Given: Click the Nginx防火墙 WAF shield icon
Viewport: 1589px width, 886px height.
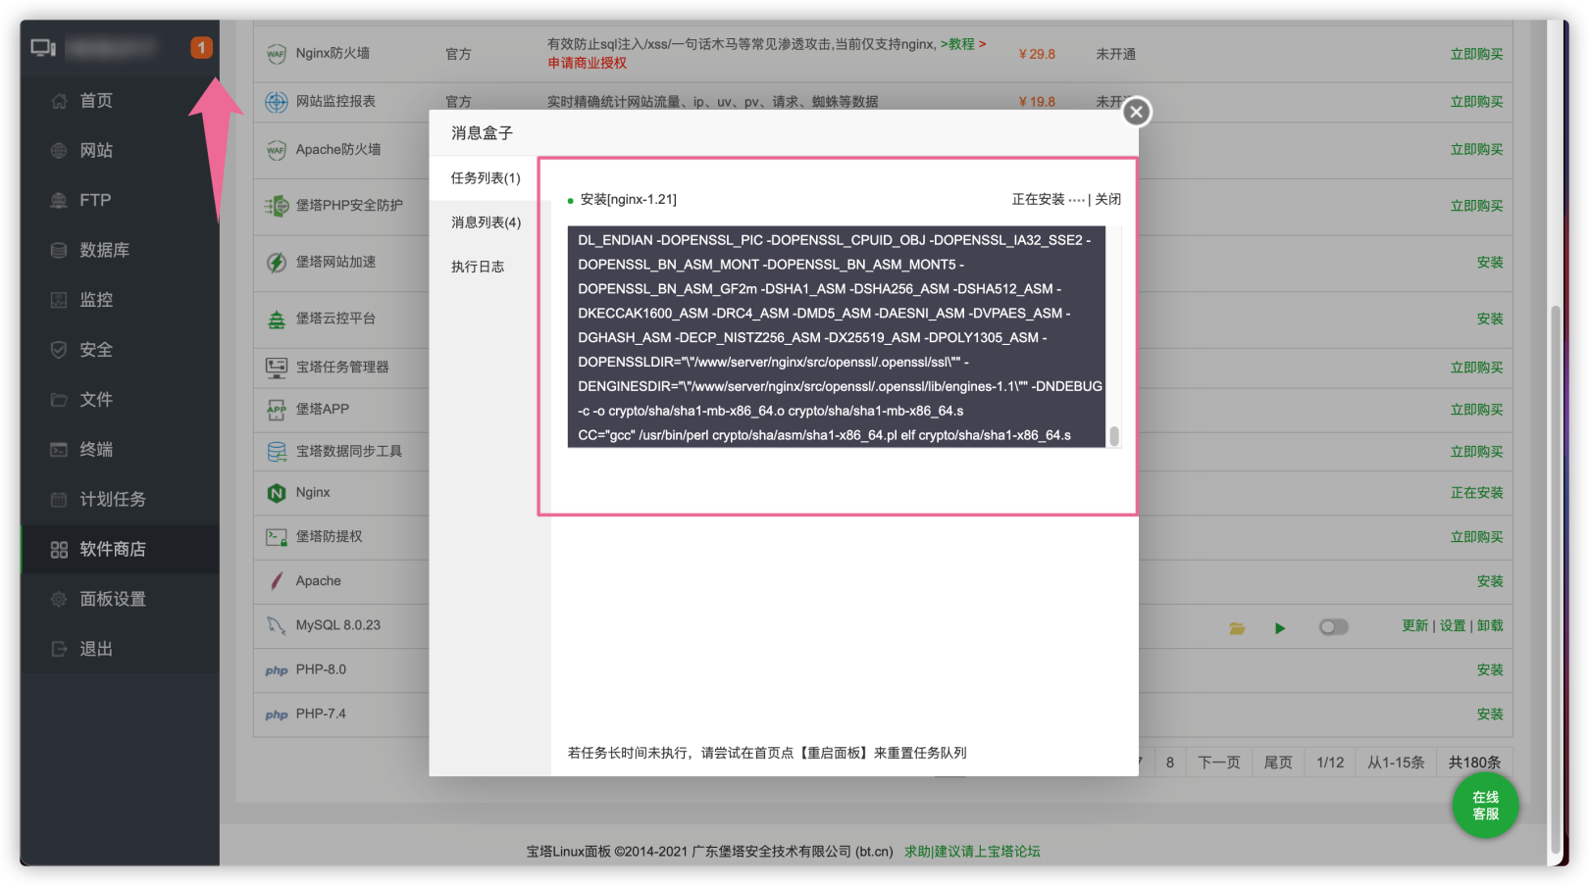Looking at the screenshot, I should point(276,53).
